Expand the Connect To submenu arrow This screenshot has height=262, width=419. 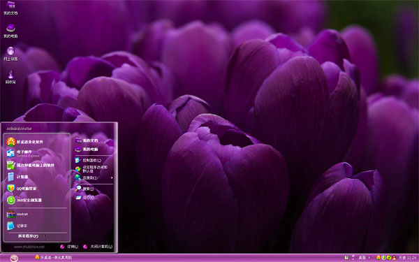pyautogui.click(x=112, y=177)
